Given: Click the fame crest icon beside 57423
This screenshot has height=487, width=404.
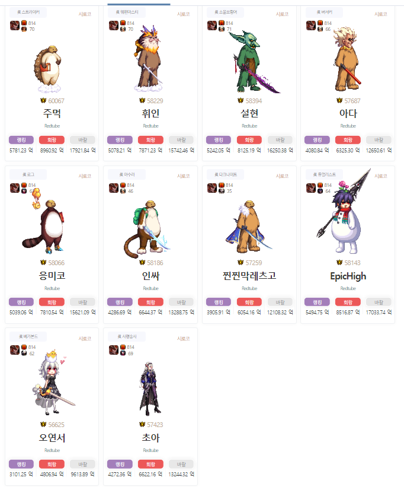Looking at the screenshot, I should tap(142, 425).
